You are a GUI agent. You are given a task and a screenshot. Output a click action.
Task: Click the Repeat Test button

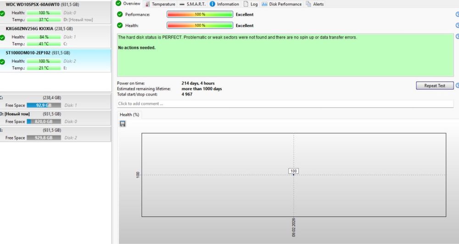tap(435, 85)
